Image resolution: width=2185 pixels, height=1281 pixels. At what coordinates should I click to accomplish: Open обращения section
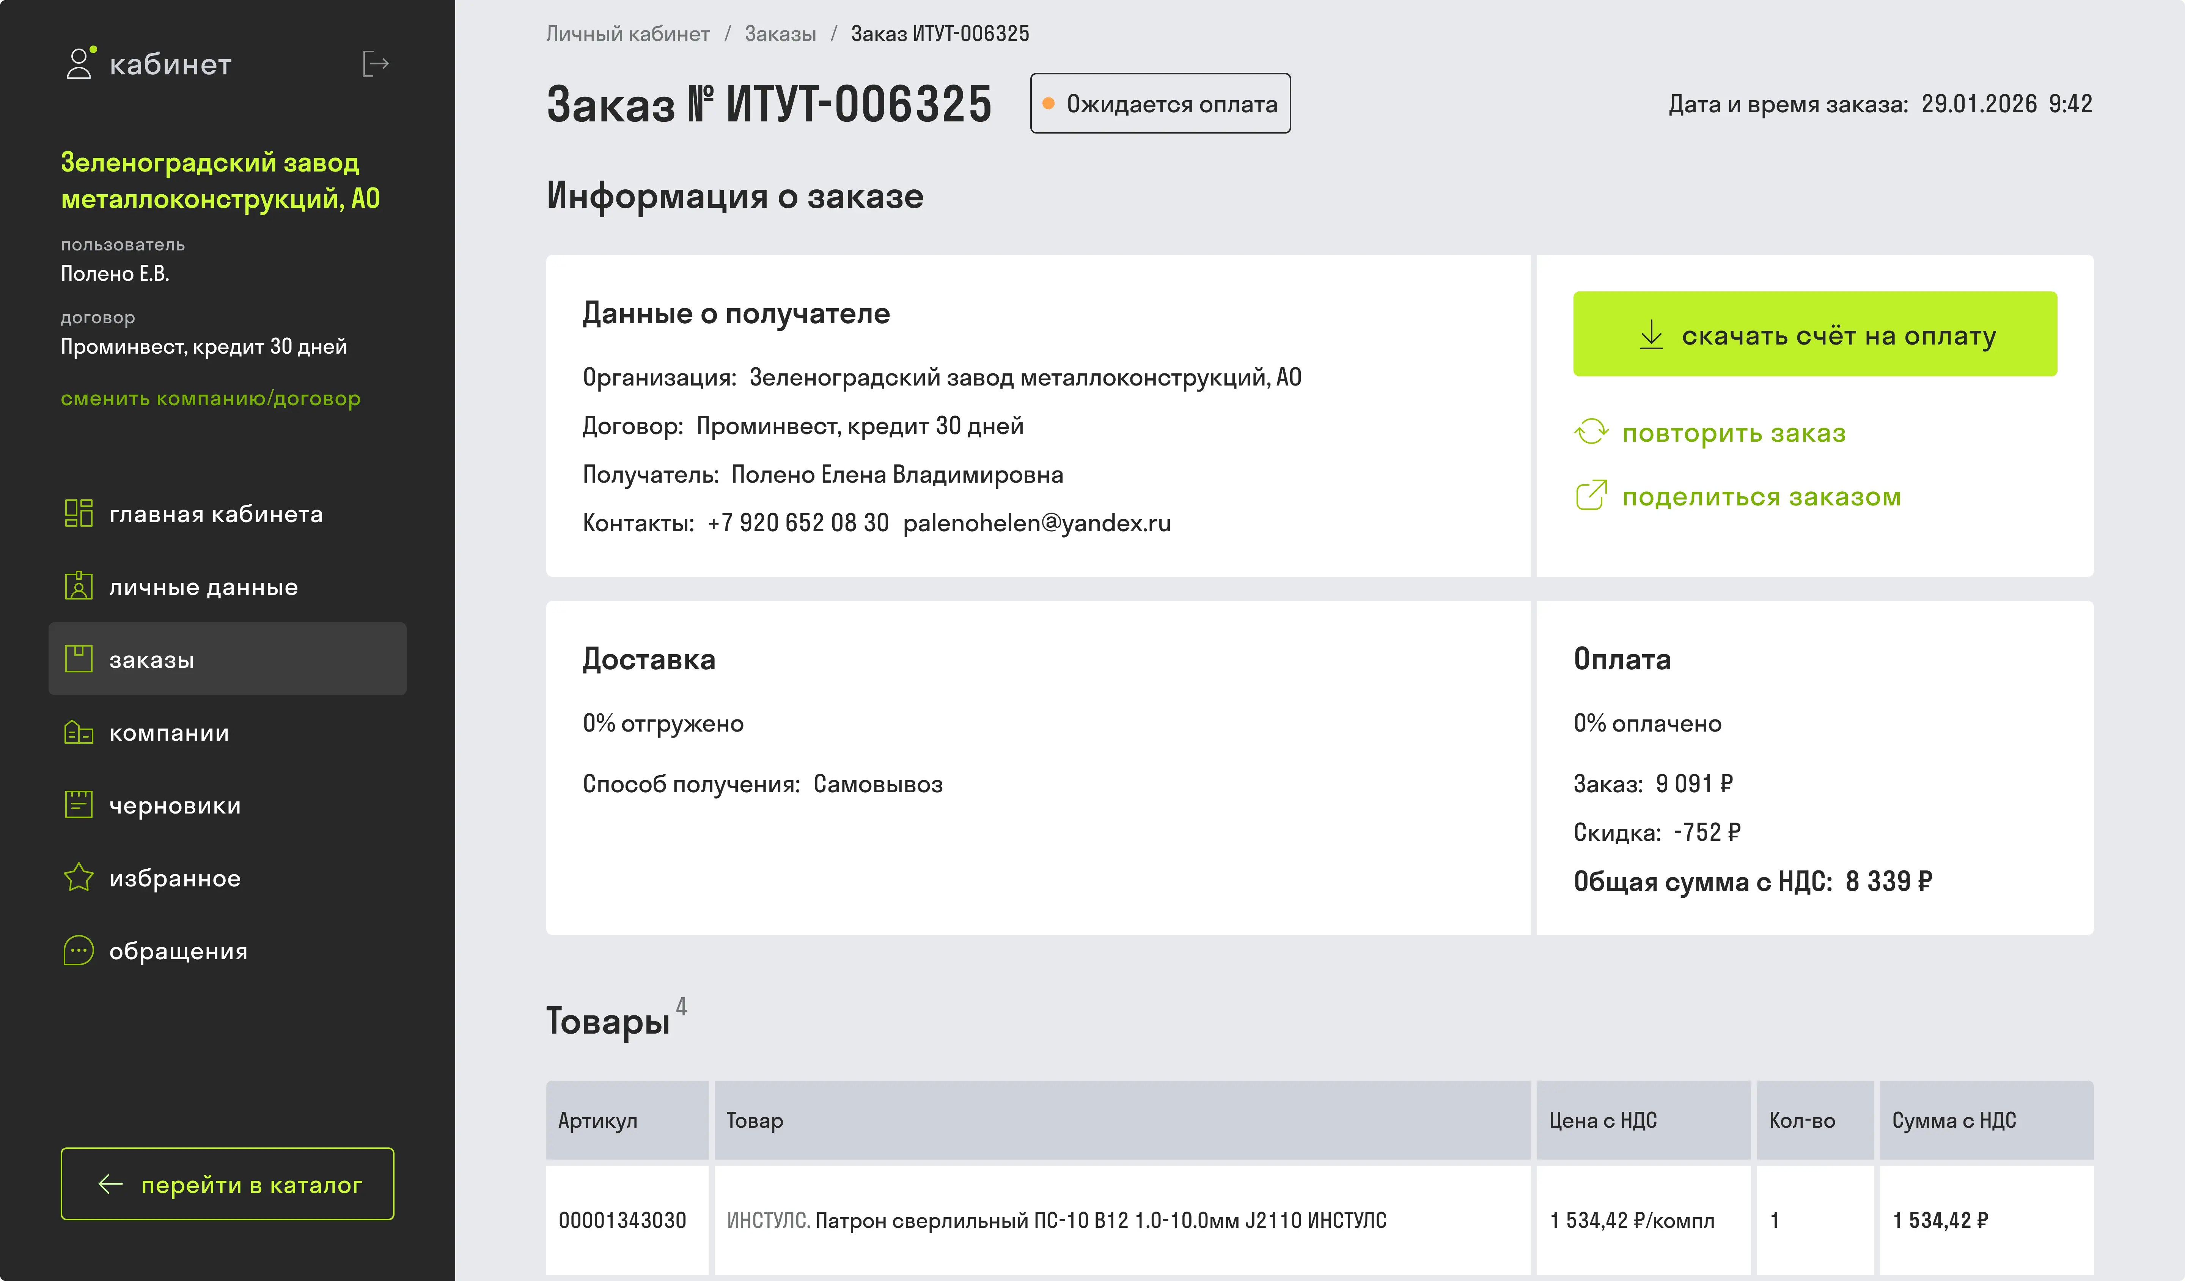(x=227, y=951)
